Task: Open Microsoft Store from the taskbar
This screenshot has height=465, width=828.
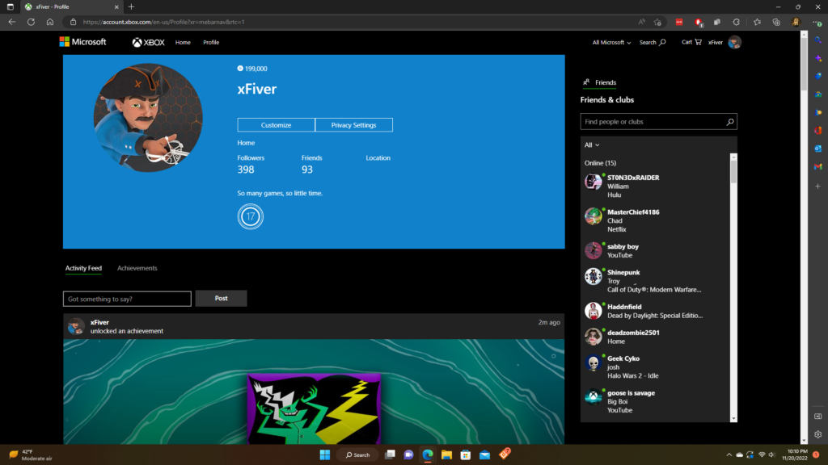Action: point(465,455)
